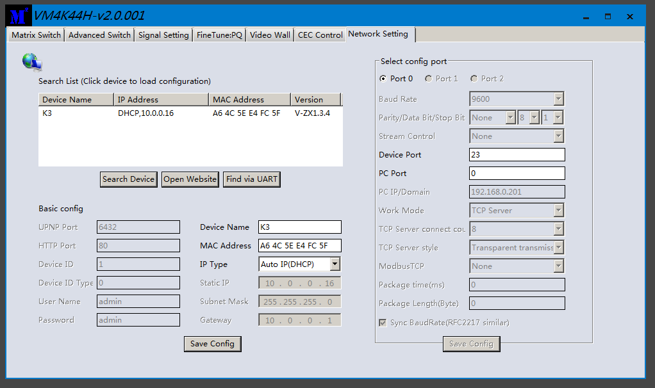The image size is (655, 388).
Task: Select the Port 1 radio button
Action: (428, 79)
